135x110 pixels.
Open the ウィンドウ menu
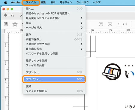(x=82, y=2)
